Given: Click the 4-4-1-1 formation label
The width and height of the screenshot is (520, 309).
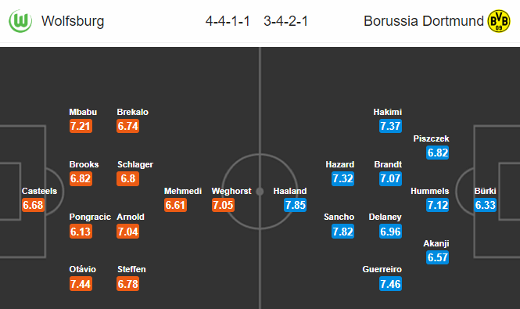Looking at the screenshot, I should [x=228, y=21].
